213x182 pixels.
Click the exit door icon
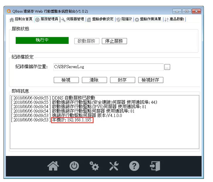point(155,166)
